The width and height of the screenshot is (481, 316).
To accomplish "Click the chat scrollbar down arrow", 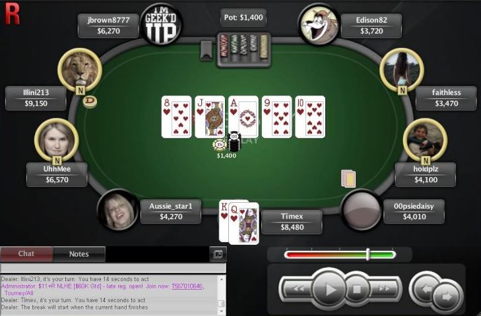I will click(x=221, y=311).
